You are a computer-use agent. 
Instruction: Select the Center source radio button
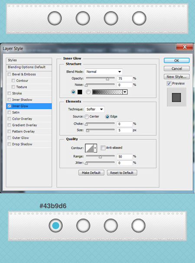(x=87, y=117)
